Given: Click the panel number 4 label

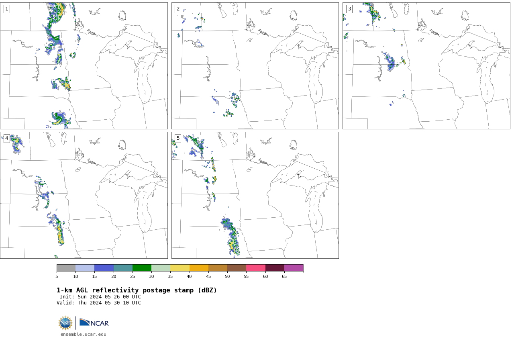Looking at the screenshot, I should 6,138.
